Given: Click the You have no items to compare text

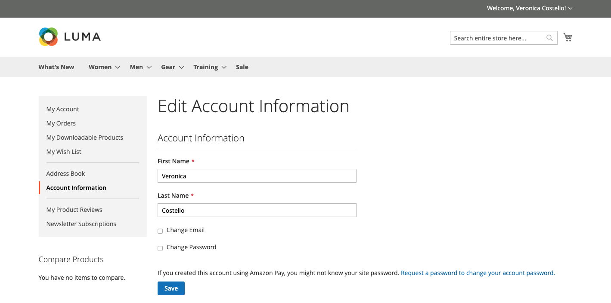Looking at the screenshot, I should [82, 278].
